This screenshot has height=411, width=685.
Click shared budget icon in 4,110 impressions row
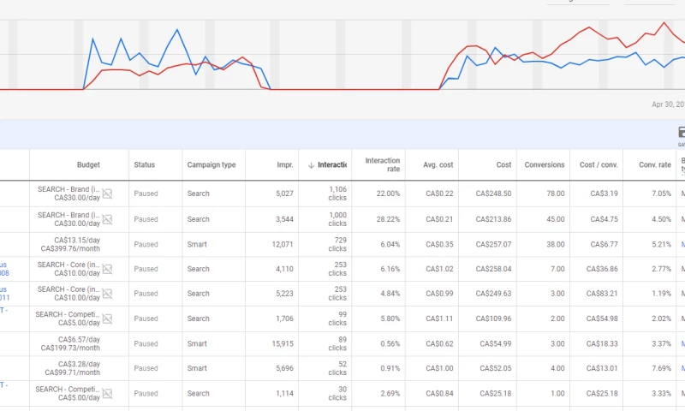coord(107,269)
